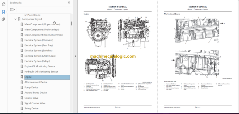Click bookmark icon beside Pump Device
Image resolution: width=239 pixels, height=114 pixels.
pos(22,88)
